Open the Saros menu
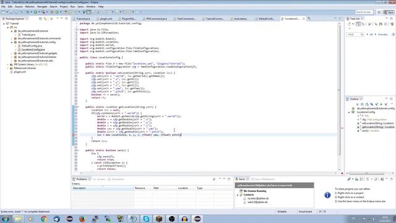 (80, 7)
